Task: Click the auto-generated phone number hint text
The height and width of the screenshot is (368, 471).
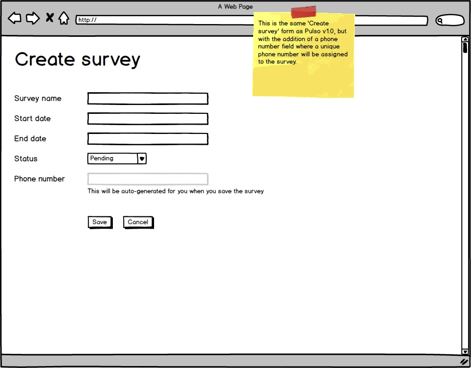Action: coord(176,191)
